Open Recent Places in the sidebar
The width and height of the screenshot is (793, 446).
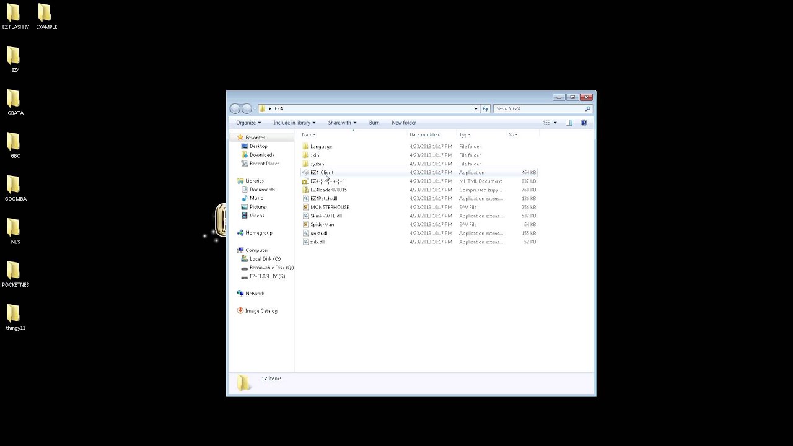click(x=265, y=164)
